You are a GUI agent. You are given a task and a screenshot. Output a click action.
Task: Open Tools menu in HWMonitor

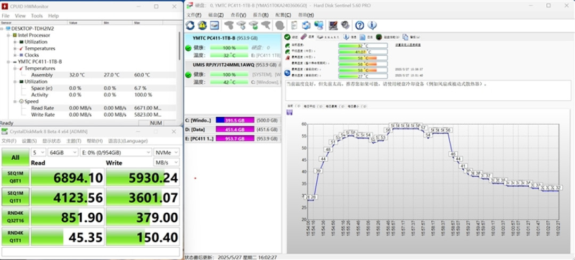coord(37,16)
